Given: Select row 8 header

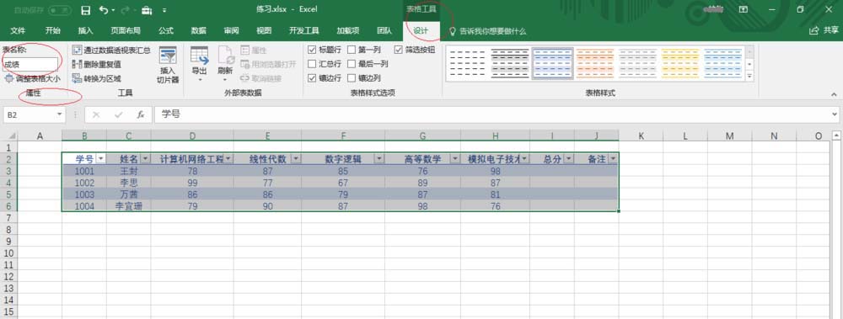Looking at the screenshot, I should pos(8,229).
